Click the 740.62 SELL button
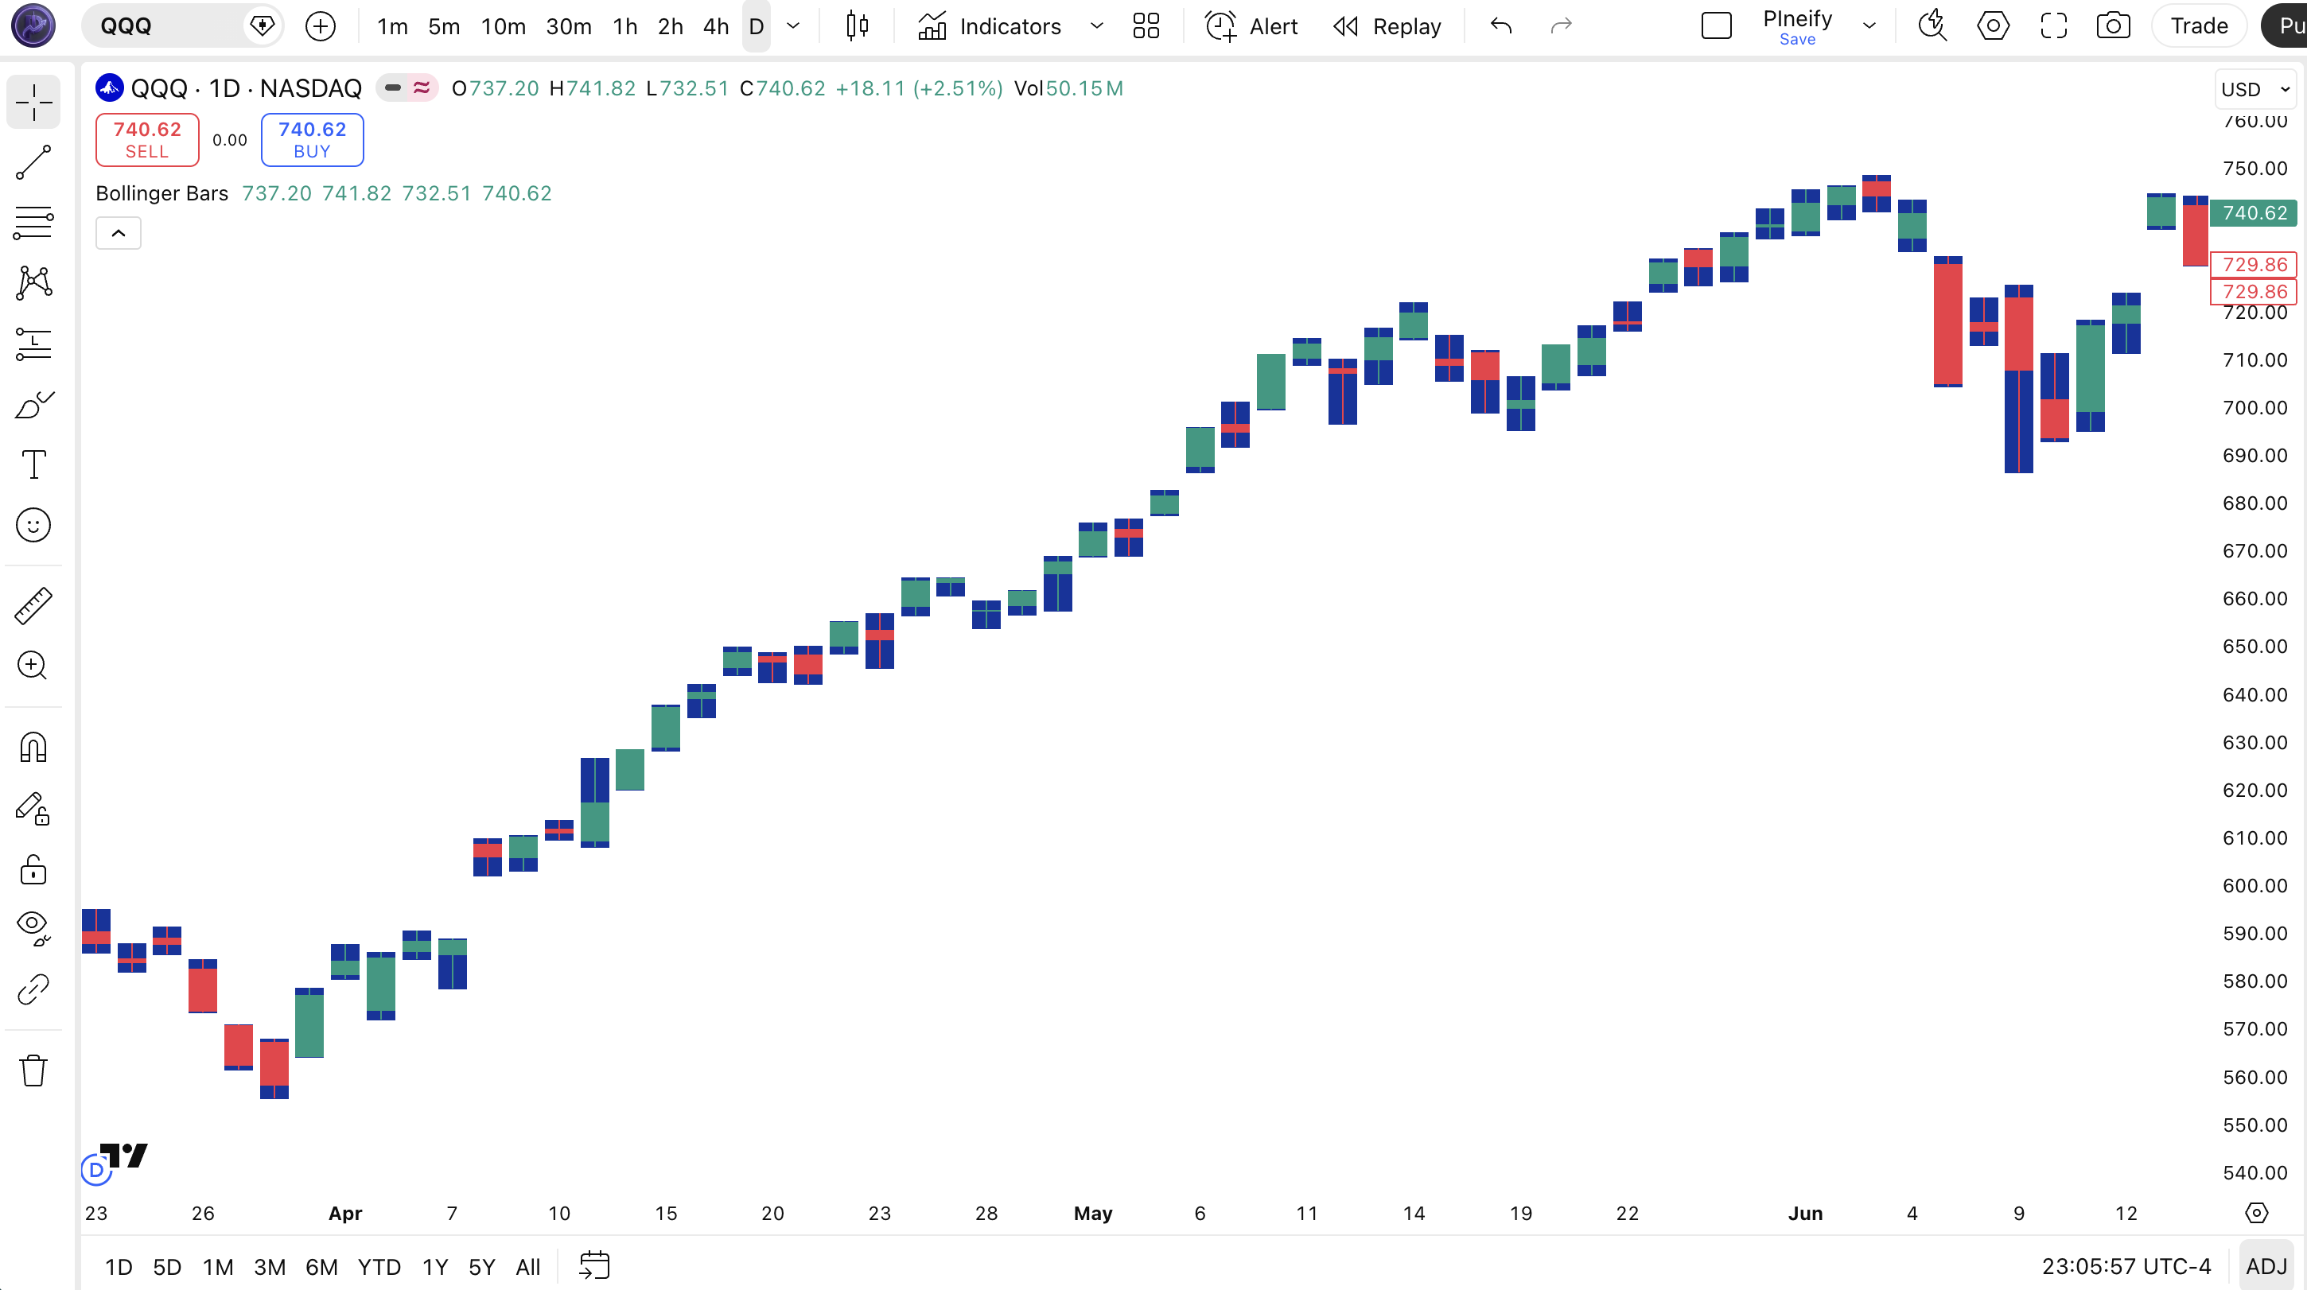Screen dimensions: 2307x1290 pos(148,140)
